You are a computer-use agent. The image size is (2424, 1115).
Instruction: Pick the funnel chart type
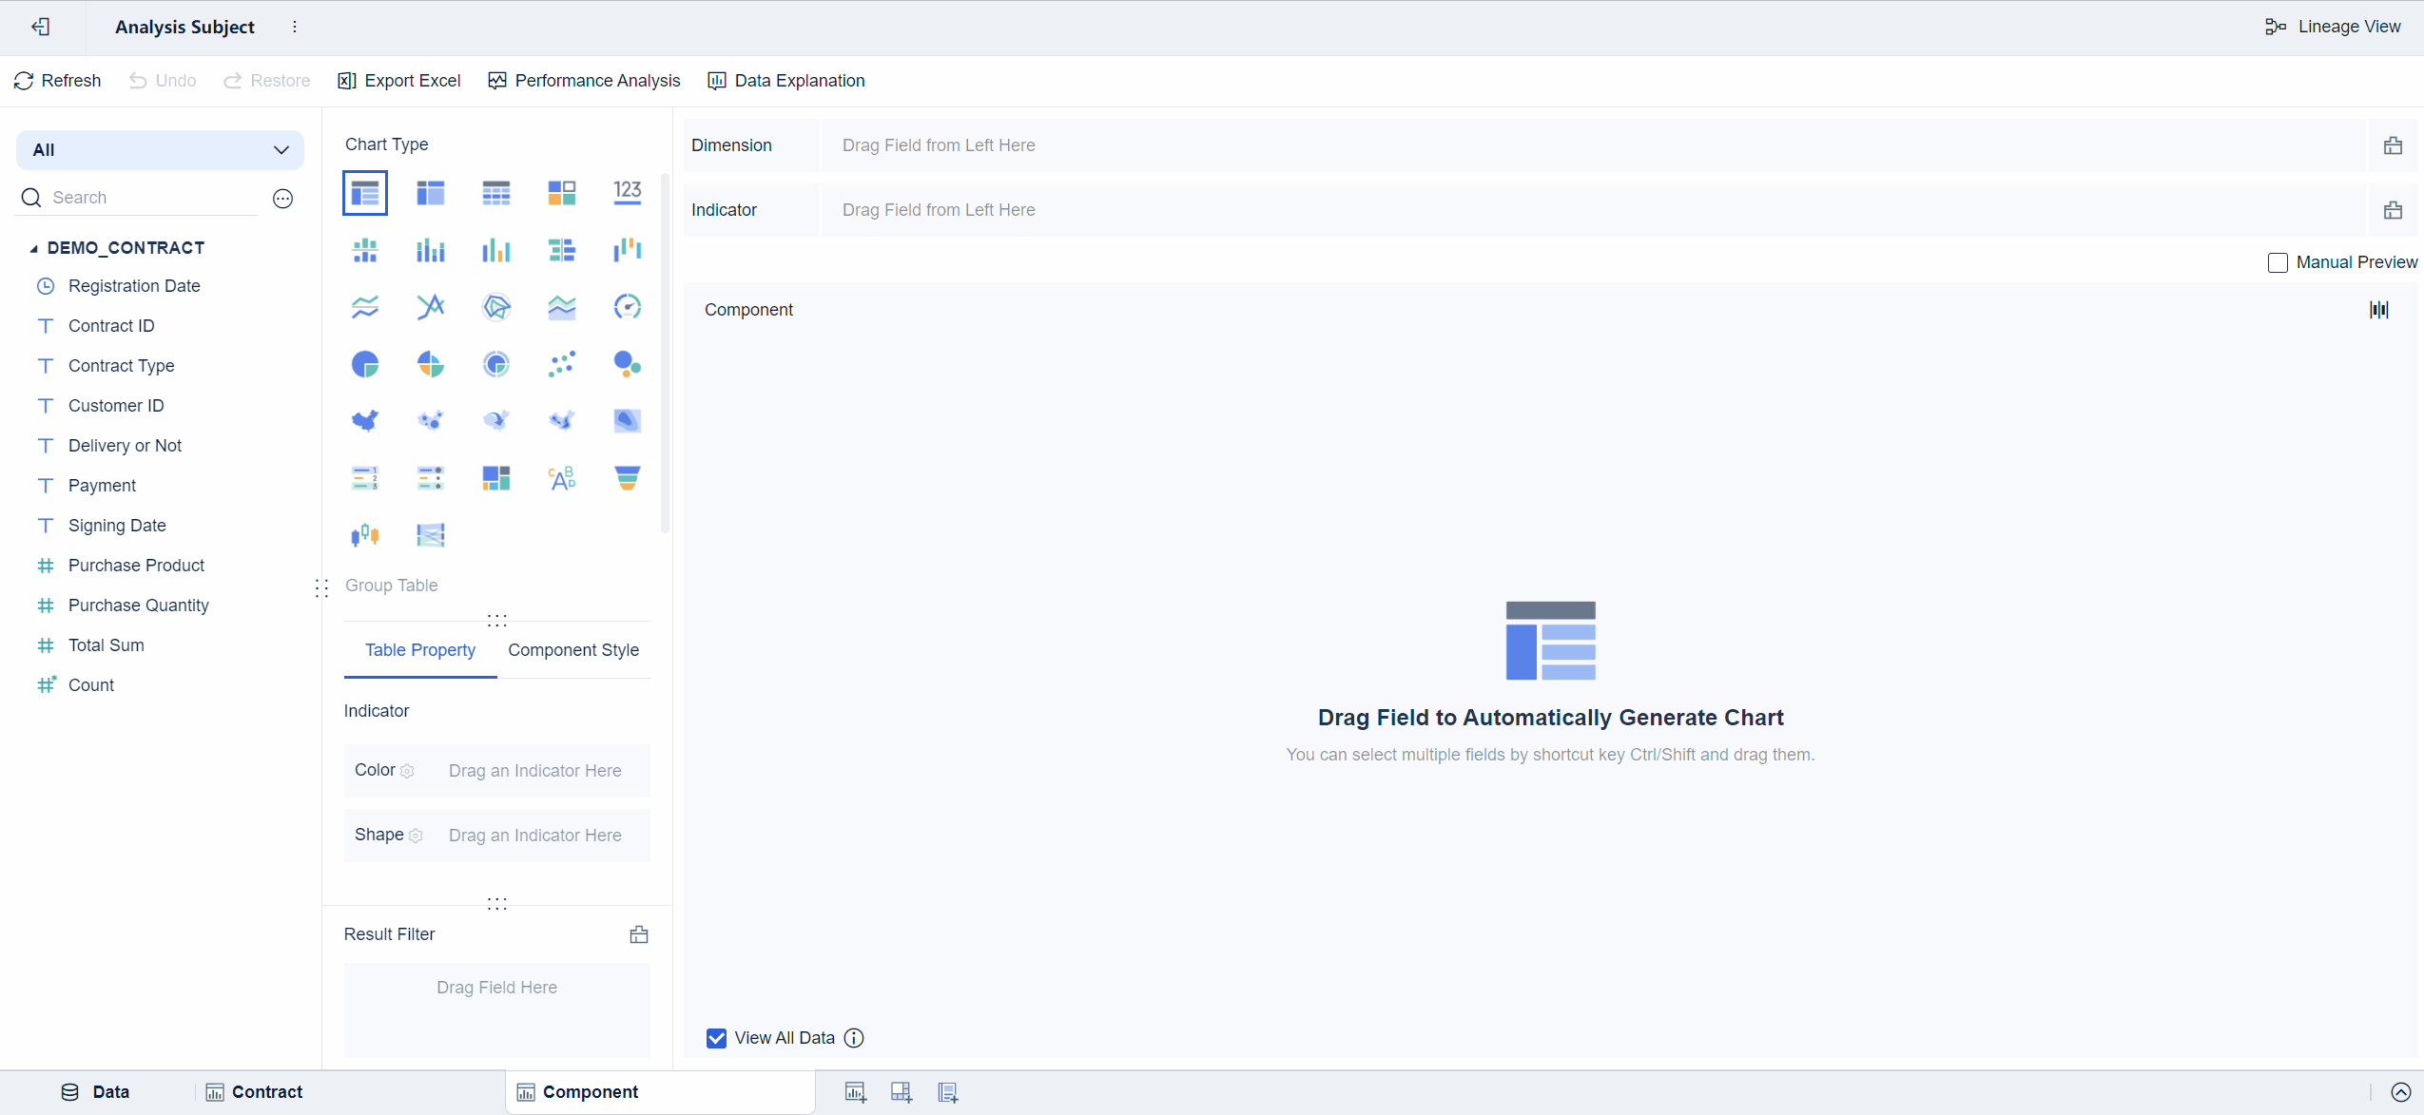click(627, 477)
